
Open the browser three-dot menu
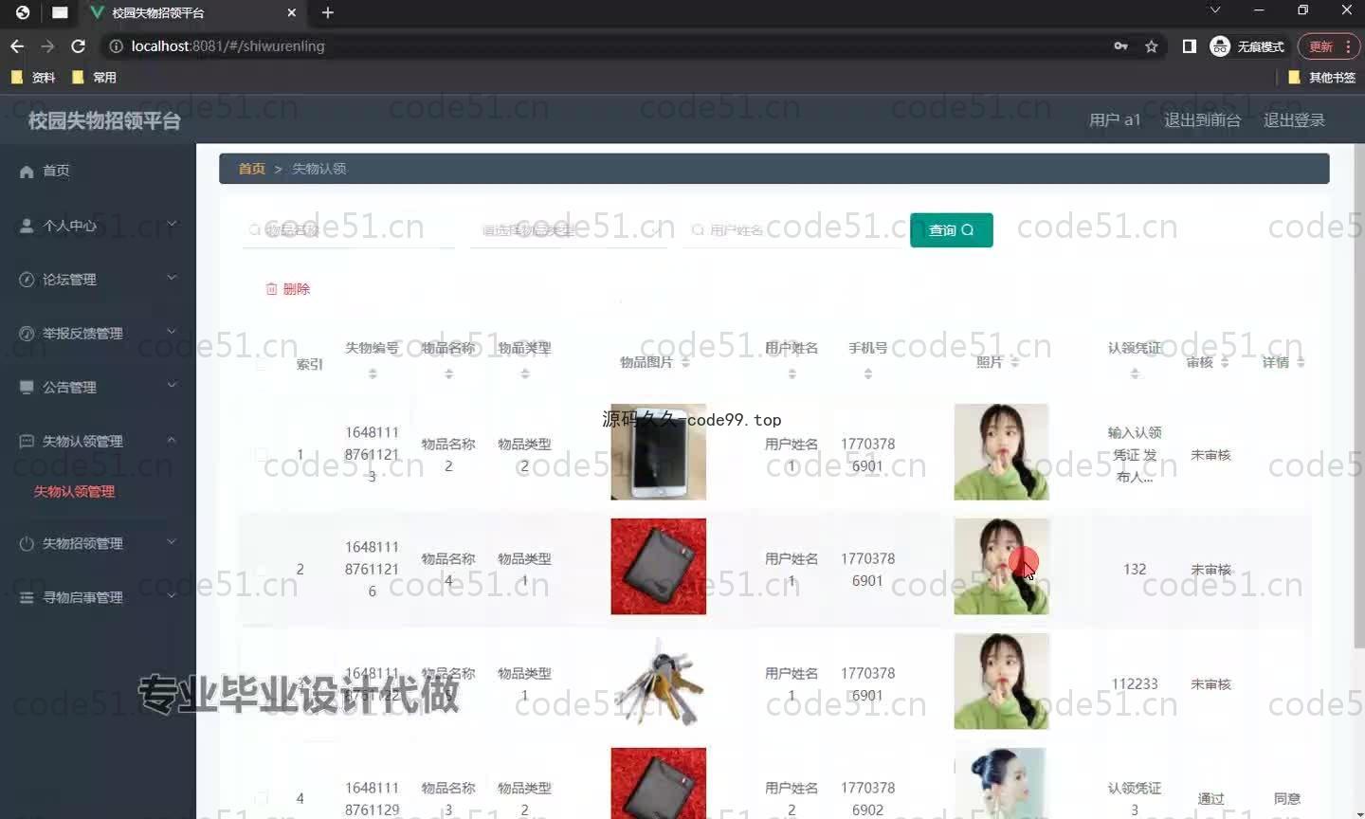click(x=1348, y=46)
